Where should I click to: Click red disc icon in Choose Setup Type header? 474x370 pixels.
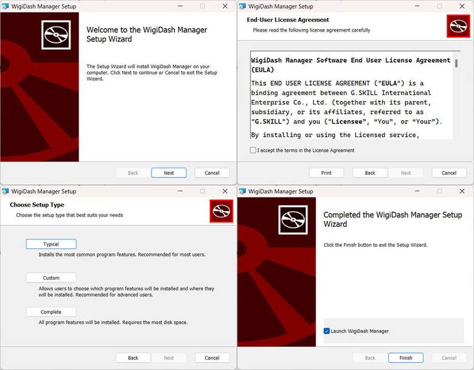(221, 211)
